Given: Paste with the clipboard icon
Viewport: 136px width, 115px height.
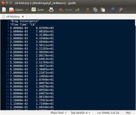Looking at the screenshot, I should point(103,10).
